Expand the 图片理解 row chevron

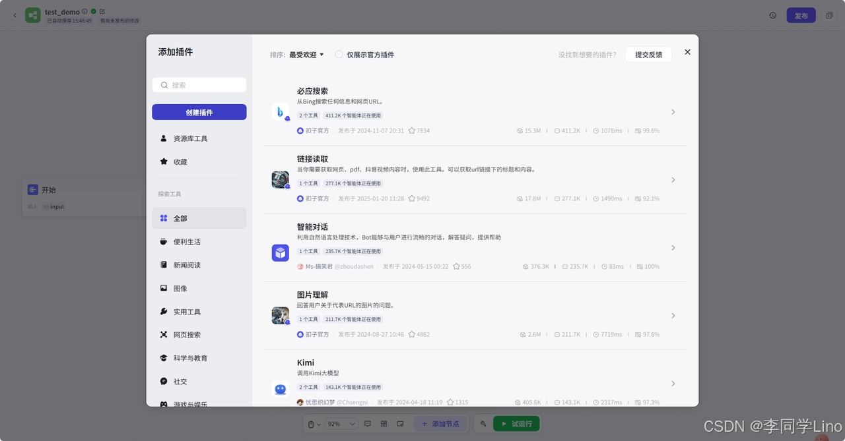point(673,316)
